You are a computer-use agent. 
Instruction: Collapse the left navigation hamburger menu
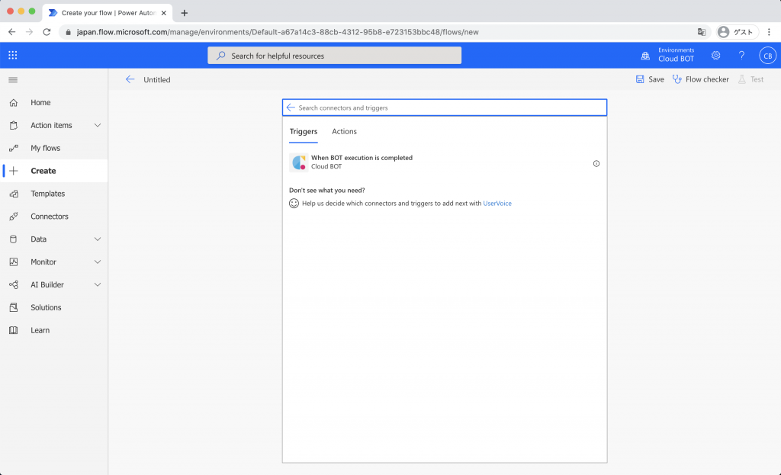(x=14, y=79)
